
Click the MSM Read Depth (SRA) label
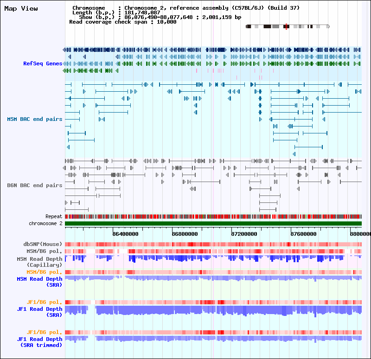click(39, 282)
